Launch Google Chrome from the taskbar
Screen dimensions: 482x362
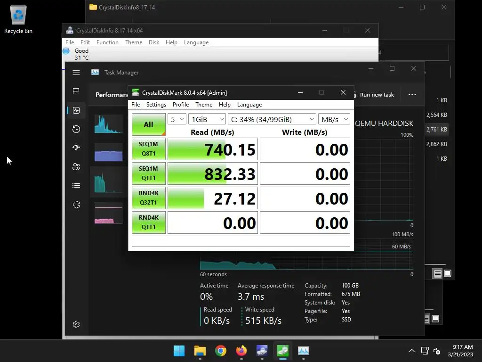[220, 351]
